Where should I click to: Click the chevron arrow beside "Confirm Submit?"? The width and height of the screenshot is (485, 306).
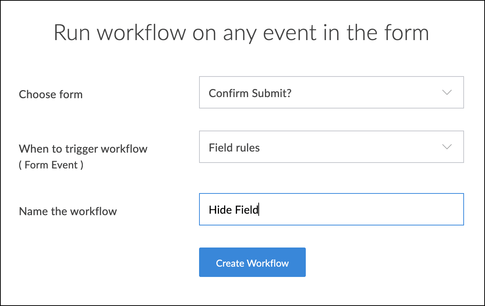click(447, 93)
